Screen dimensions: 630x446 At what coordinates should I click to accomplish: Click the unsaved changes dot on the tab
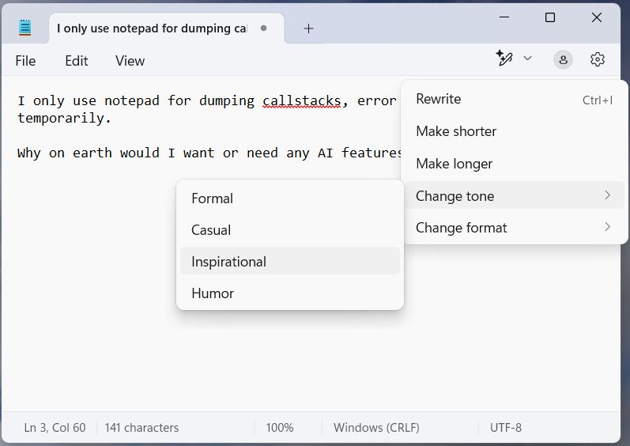[263, 28]
